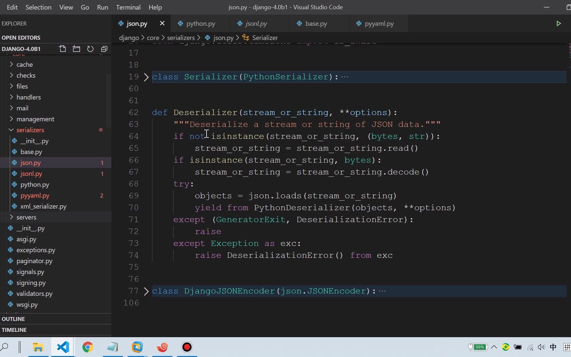Refresh the explorer file tree
The image size is (571, 357).
pyautogui.click(x=90, y=49)
